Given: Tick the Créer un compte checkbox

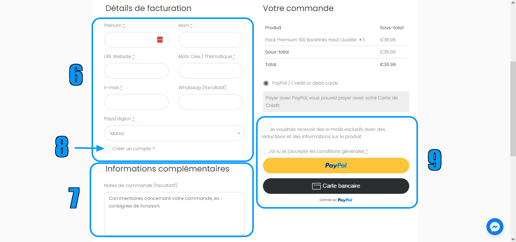Looking at the screenshot, I should pos(107,148).
